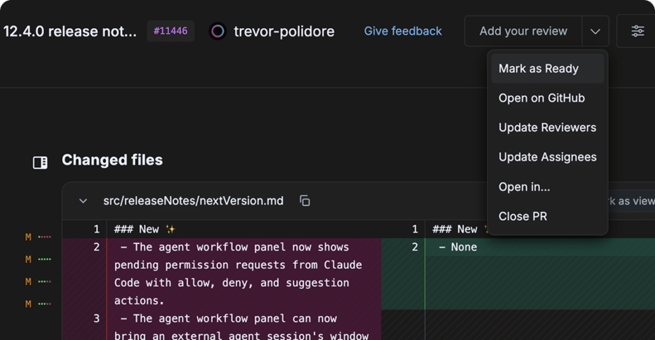Click the Add your review button
The width and height of the screenshot is (655, 340).
[x=523, y=31]
